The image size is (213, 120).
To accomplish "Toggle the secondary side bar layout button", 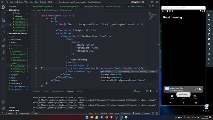I will tap(138, 2).
